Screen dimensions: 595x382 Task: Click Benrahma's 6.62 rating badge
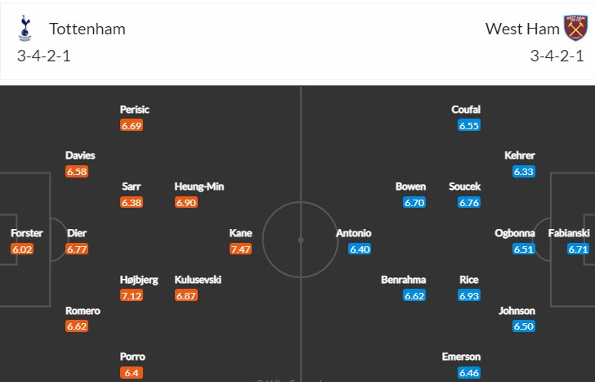(x=414, y=295)
